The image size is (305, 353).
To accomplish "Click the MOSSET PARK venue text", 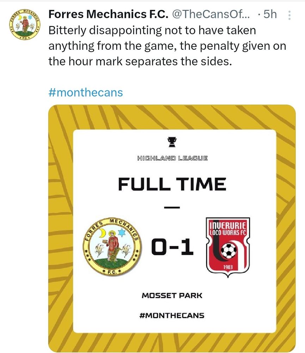I will coord(172,295).
